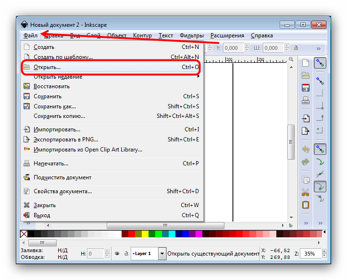The height and width of the screenshot is (280, 347).
Task: Select Сохранить как... menu entry
Action: point(112,106)
